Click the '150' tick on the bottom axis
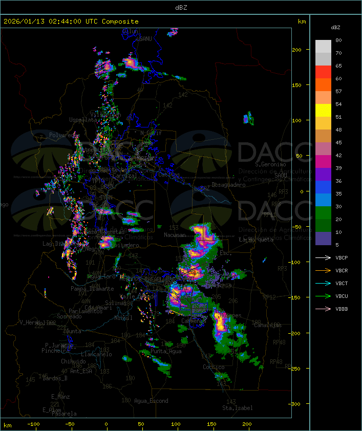The height and width of the screenshot is (431, 362). point(211,424)
